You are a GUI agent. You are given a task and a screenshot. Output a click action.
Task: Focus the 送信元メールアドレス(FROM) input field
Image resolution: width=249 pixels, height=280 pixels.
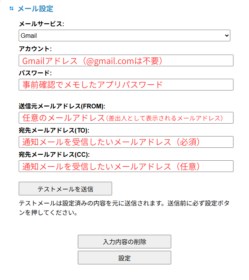click(x=126, y=118)
